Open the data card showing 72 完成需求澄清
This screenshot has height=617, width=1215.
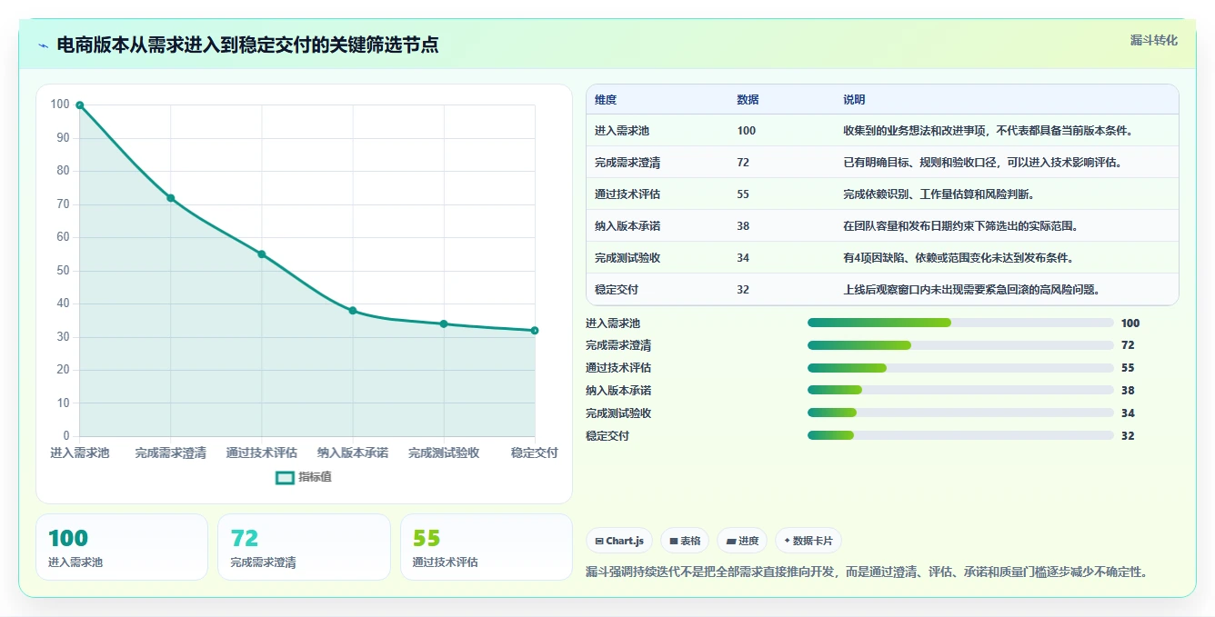[304, 547]
